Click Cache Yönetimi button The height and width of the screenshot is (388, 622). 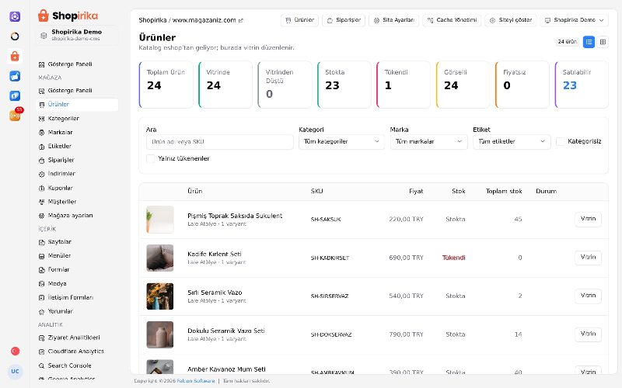coord(452,20)
